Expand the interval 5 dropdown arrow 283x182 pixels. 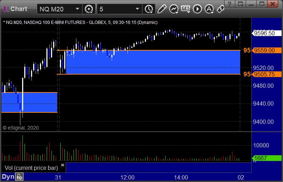point(137,9)
